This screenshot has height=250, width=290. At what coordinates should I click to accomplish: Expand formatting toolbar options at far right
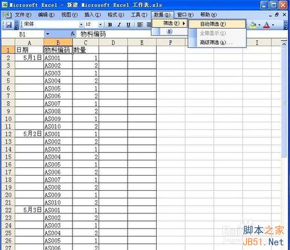(285, 25)
